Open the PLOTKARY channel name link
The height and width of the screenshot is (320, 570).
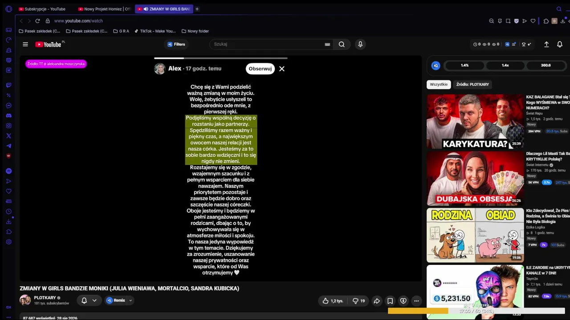[x=45, y=298]
